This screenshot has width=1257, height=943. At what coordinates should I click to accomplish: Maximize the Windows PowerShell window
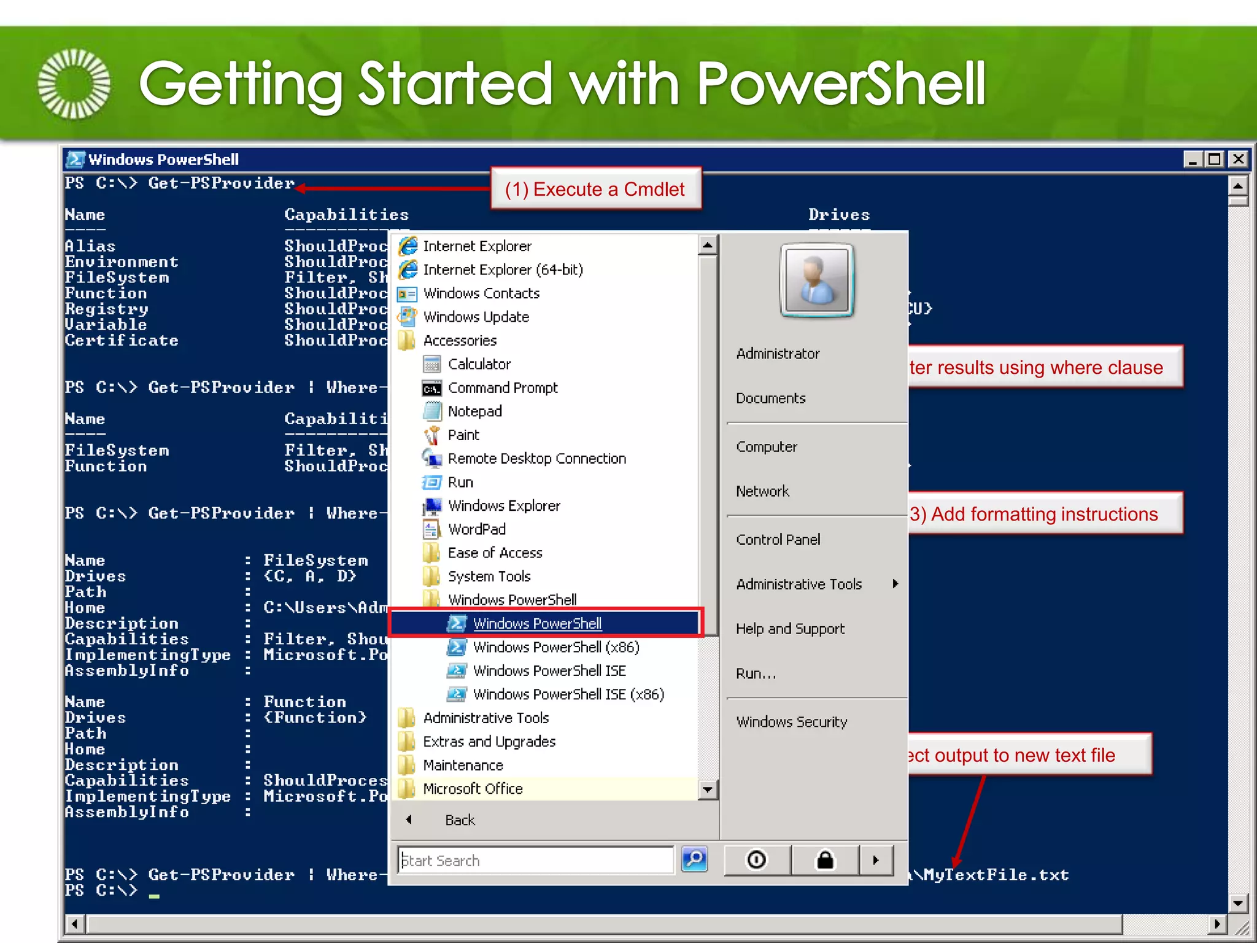(x=1215, y=160)
